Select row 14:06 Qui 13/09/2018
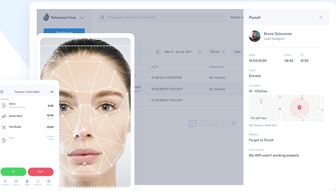Image resolution: width=336 pixels, height=191 pixels. pos(166,77)
